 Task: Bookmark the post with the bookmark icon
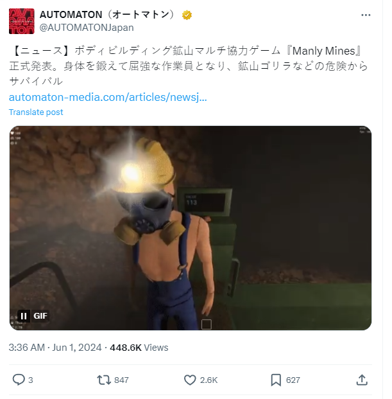tap(276, 380)
